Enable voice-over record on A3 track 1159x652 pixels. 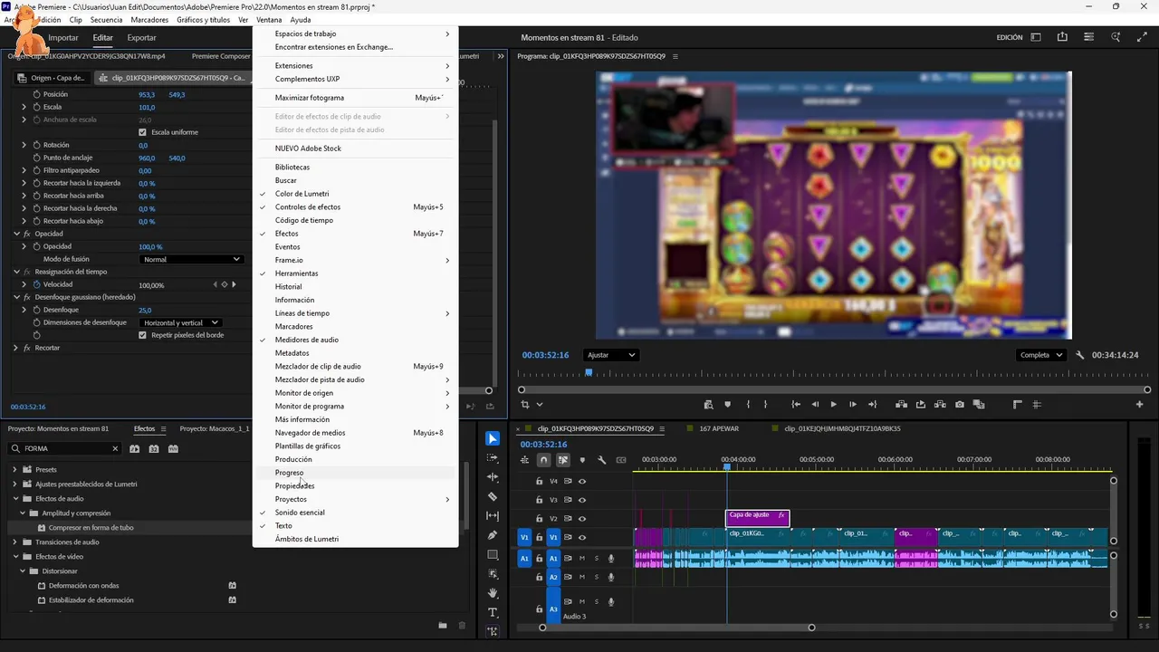(x=611, y=601)
